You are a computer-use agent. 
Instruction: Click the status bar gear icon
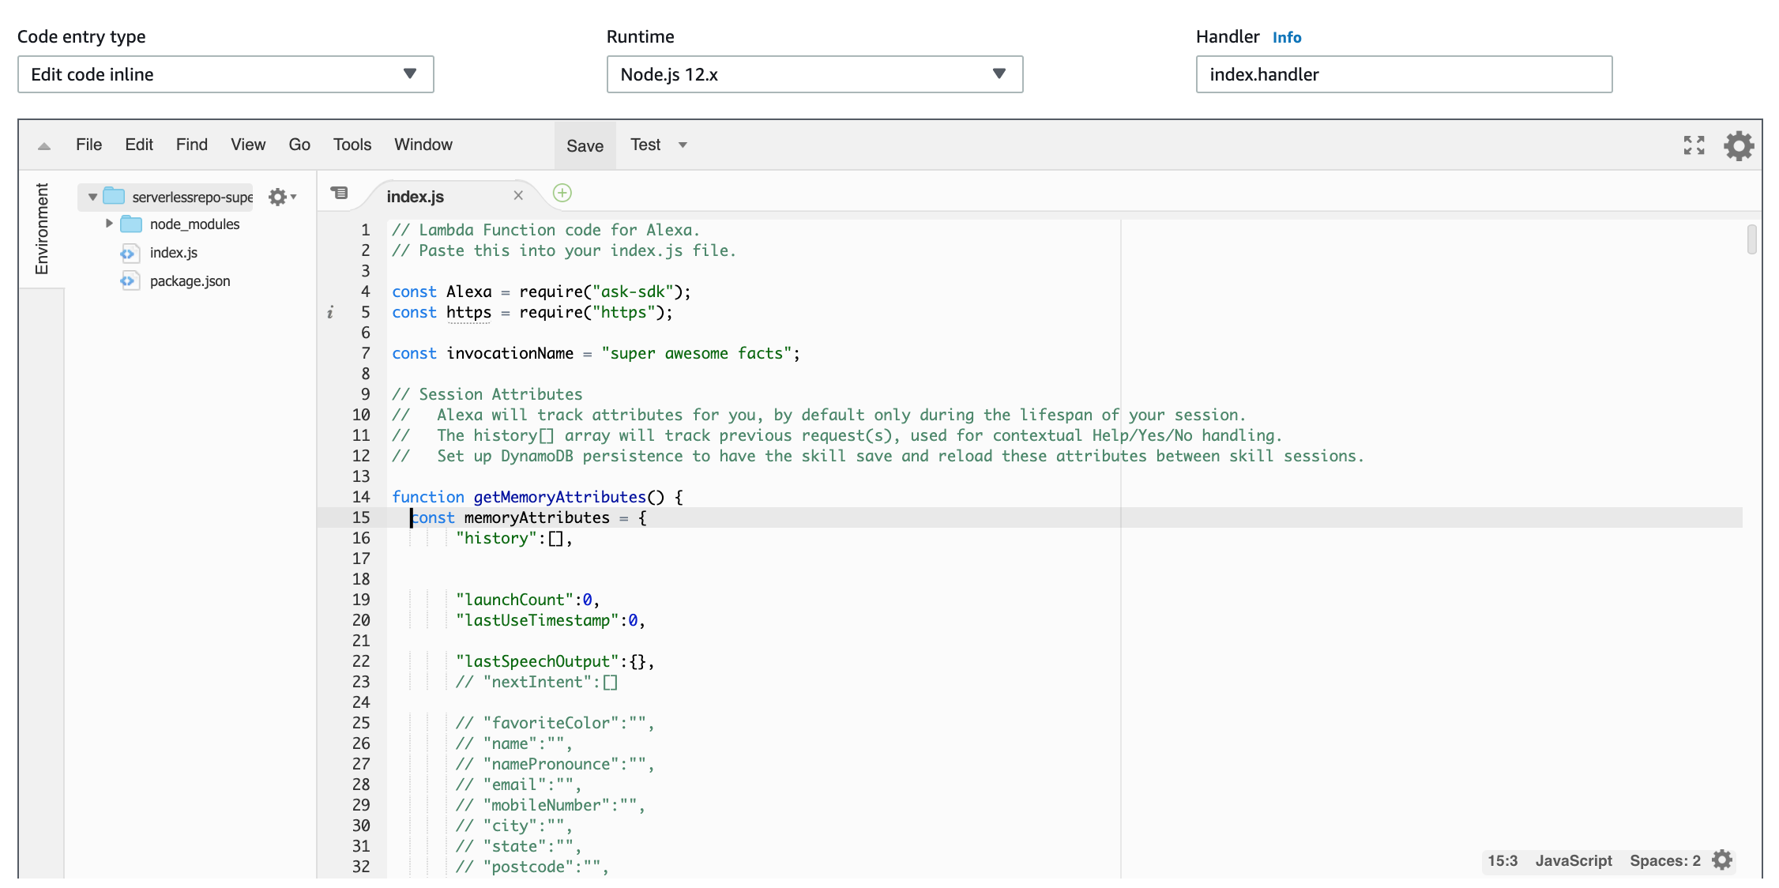tap(1722, 860)
